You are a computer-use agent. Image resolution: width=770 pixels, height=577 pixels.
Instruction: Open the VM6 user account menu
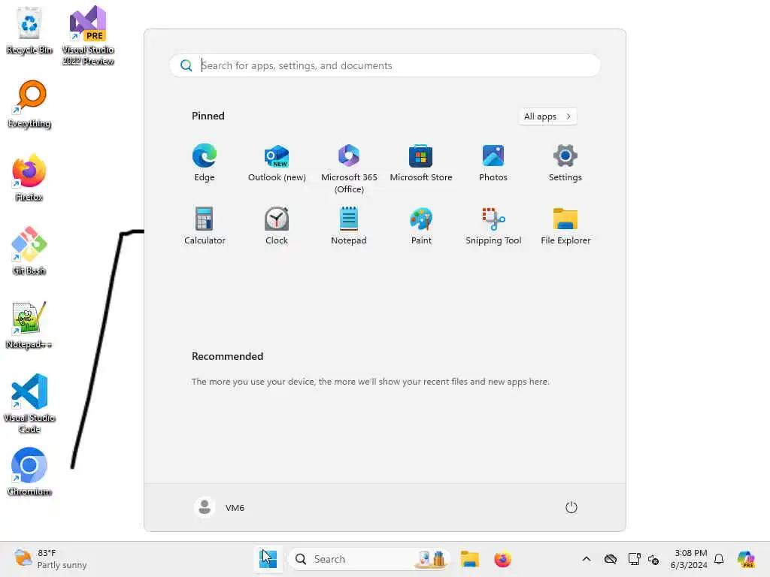click(x=220, y=507)
